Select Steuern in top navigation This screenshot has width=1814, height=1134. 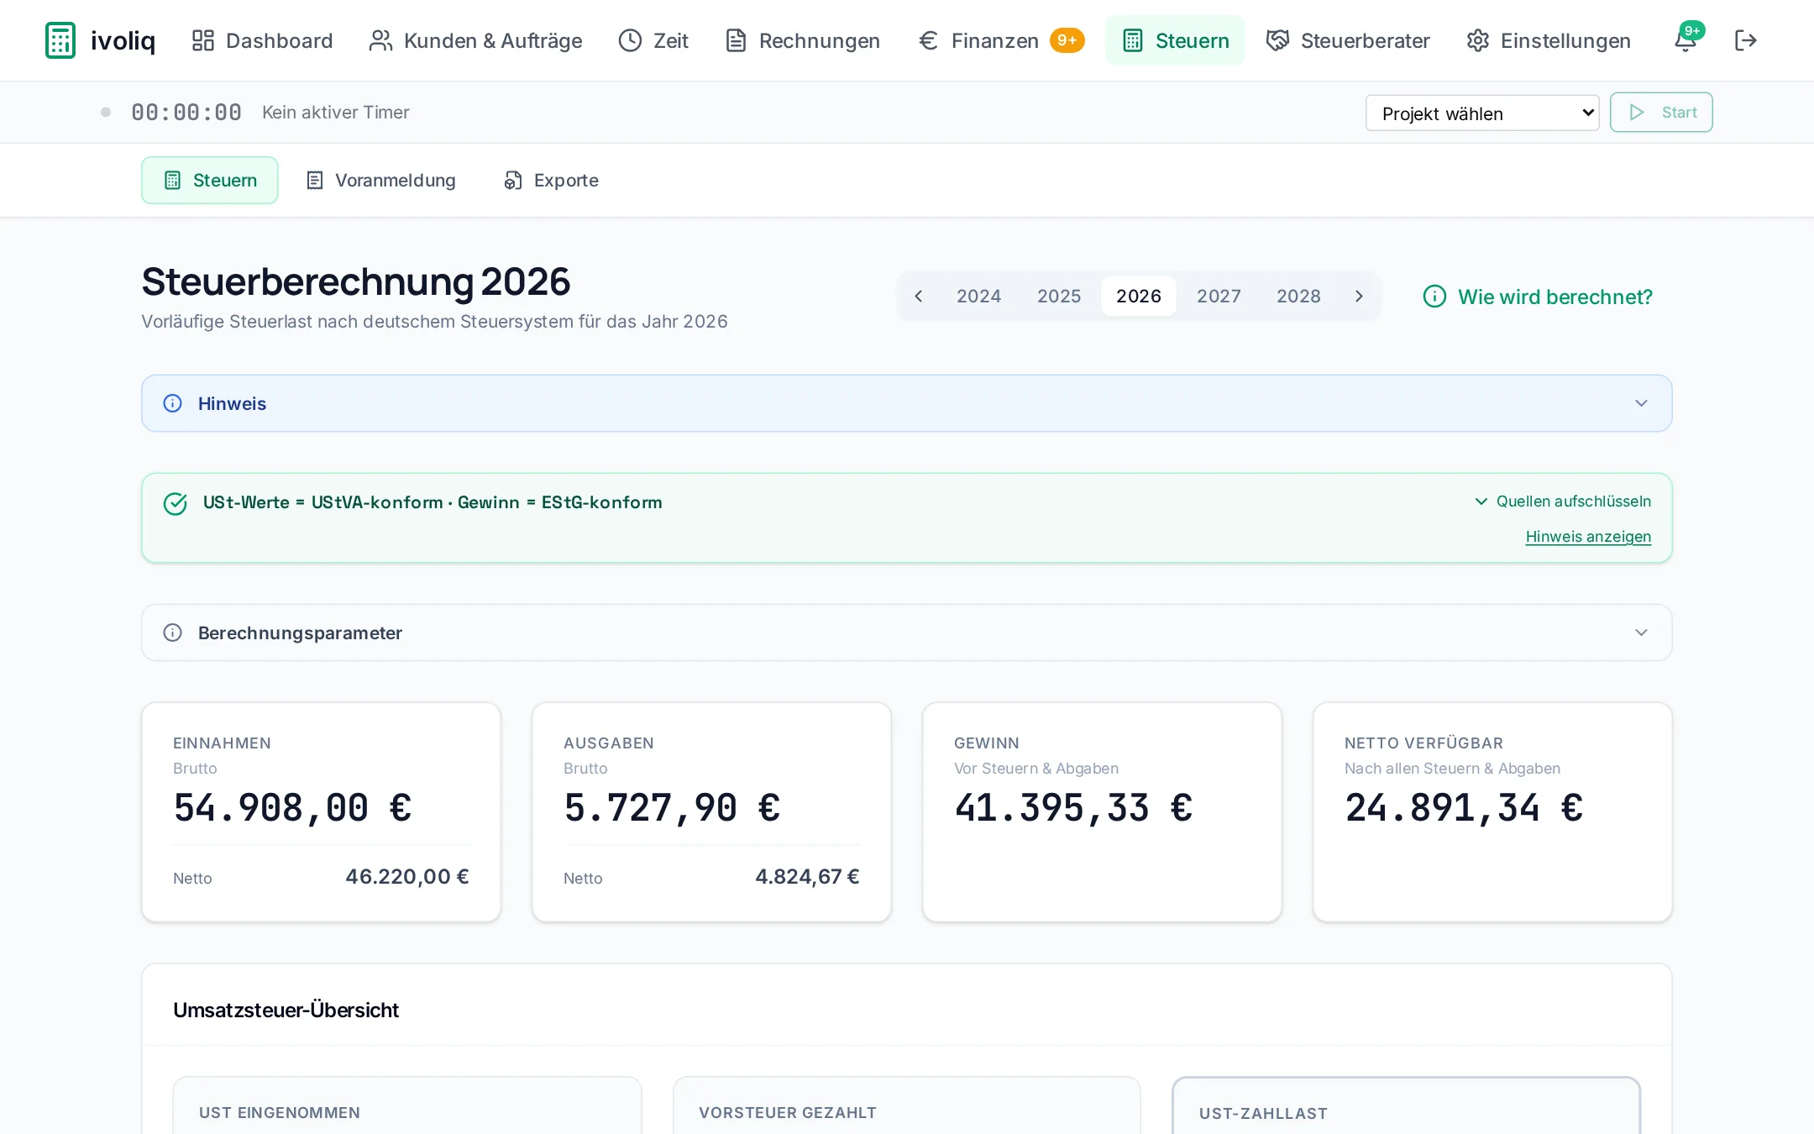tap(1175, 40)
